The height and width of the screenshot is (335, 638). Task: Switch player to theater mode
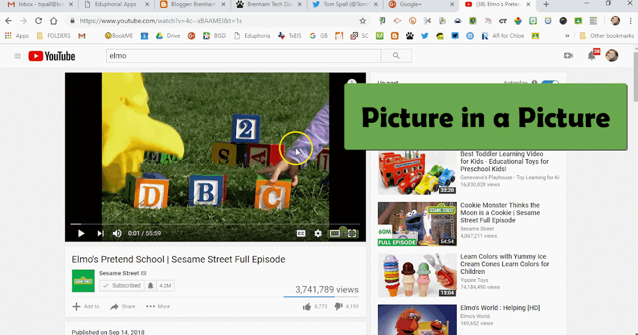335,233
